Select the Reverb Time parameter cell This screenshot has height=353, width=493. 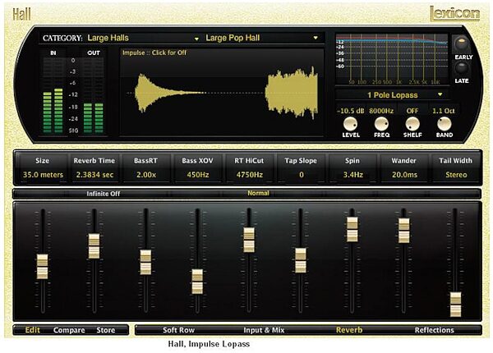pos(94,167)
